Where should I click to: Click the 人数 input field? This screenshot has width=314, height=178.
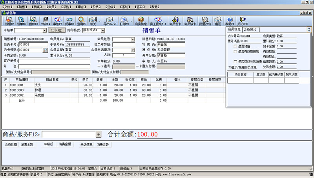click(124, 55)
